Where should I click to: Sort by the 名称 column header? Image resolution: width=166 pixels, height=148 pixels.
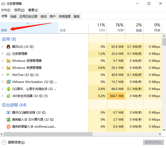(x=29, y=28)
